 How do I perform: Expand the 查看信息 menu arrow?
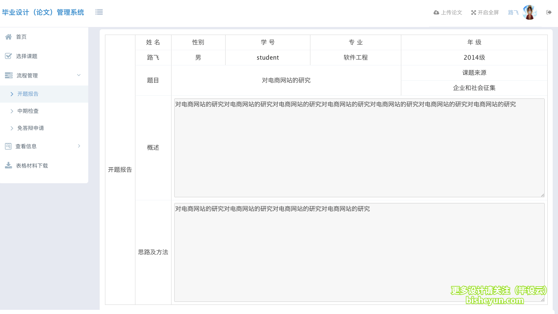point(79,146)
